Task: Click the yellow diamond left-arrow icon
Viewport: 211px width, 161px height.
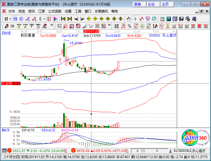Action: click(x=89, y=19)
